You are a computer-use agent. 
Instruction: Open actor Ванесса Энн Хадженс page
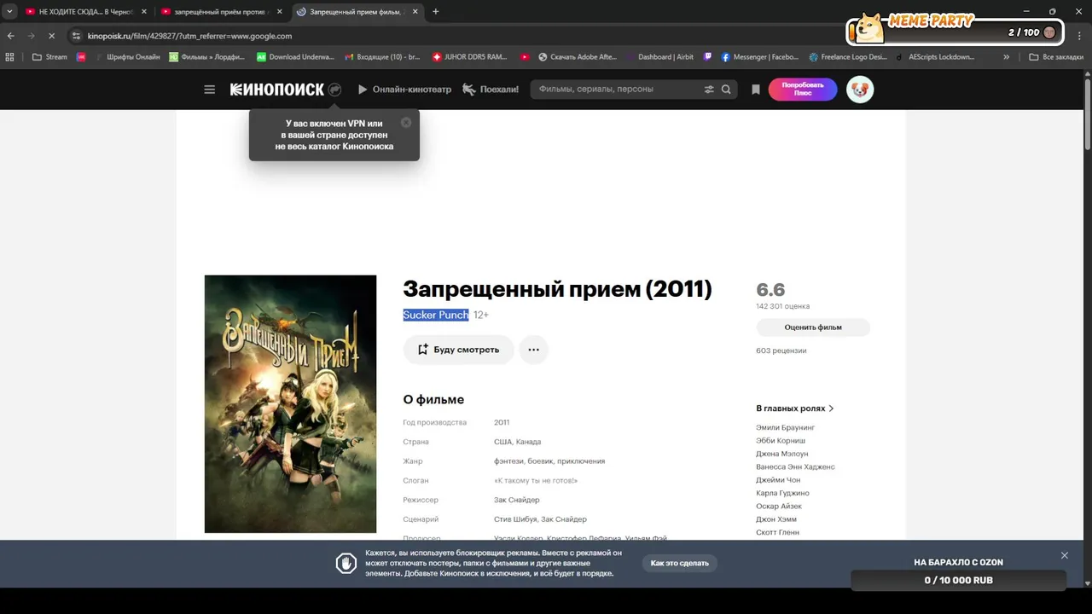[795, 466]
